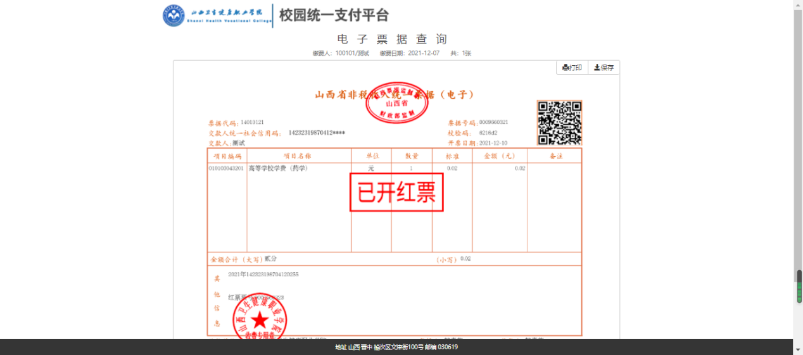Click the footer address text
Screen dimensions: 803x355
pyautogui.click(x=396, y=347)
